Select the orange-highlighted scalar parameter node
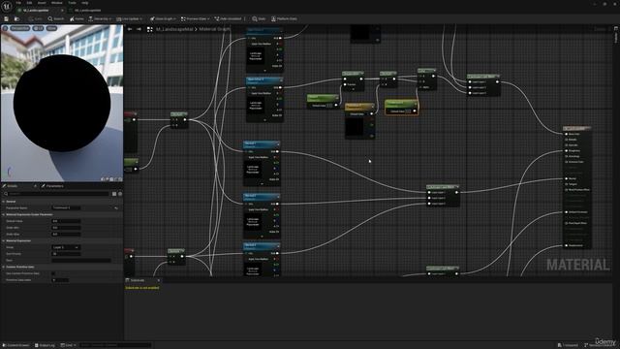Image resolution: width=620 pixels, height=349 pixels. (401, 107)
